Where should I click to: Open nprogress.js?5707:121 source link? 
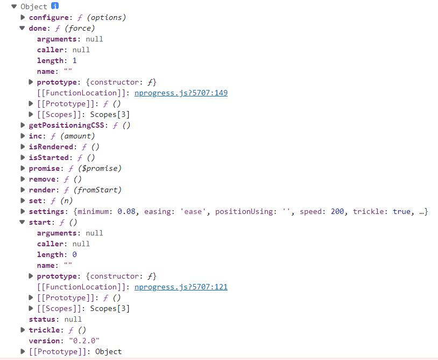[x=181, y=287]
